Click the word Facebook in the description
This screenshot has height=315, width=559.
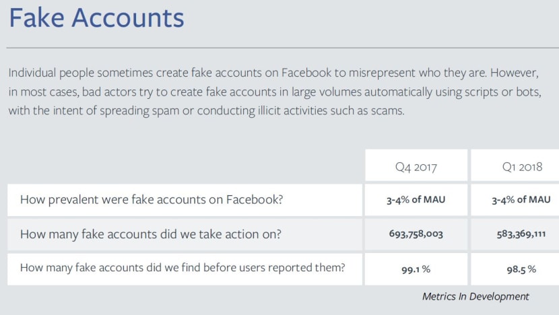pos(306,73)
